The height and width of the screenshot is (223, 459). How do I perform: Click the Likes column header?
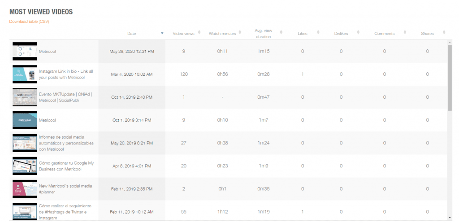(303, 33)
